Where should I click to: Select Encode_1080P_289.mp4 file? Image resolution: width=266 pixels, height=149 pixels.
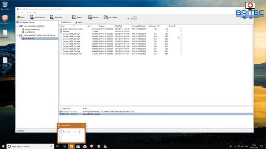click(x=71, y=41)
